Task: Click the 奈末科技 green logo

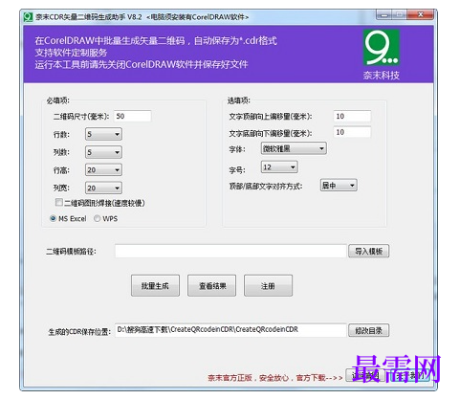Action: (x=382, y=48)
